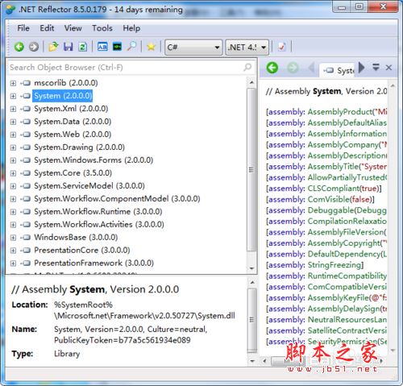Click the Refresh toolbar icon
Image resolution: width=403 pixels, height=386 pixels.
pos(82,47)
